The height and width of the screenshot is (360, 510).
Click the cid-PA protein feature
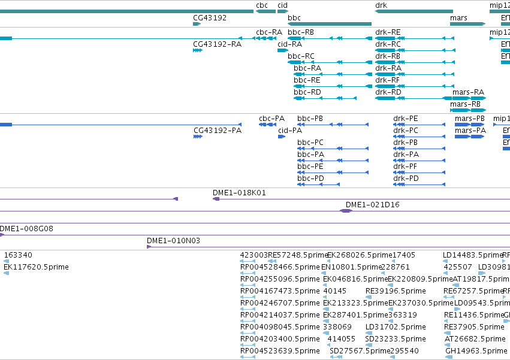(282, 137)
